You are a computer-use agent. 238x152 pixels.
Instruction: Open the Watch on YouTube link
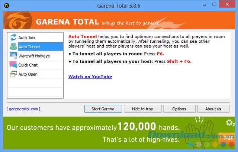pyautogui.click(x=90, y=77)
